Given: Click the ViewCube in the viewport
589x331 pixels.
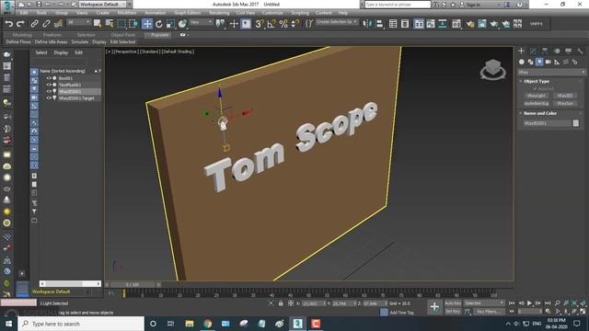Looking at the screenshot, I should 493,70.
